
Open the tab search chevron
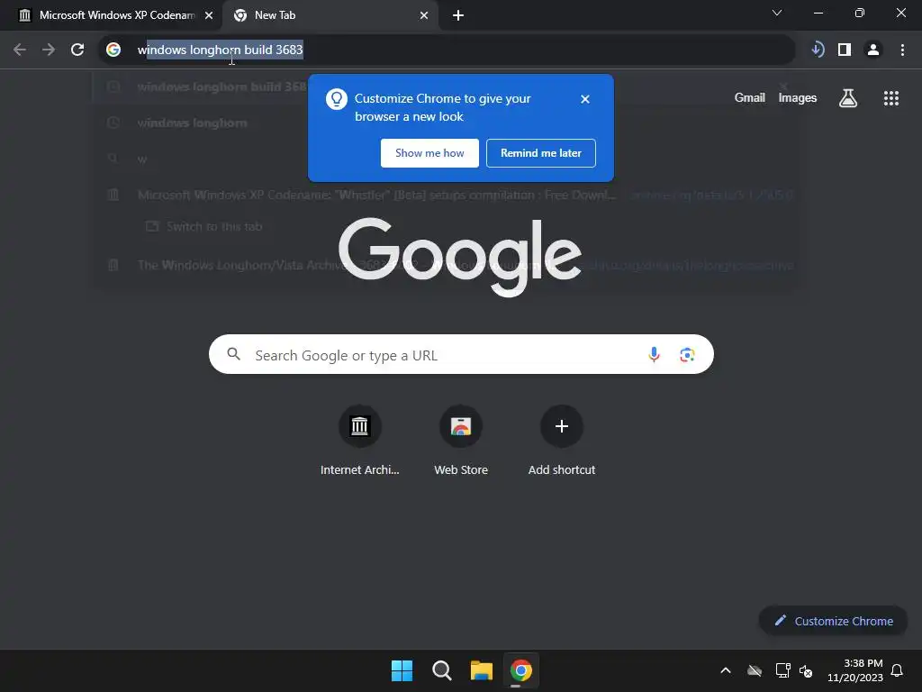[777, 13]
